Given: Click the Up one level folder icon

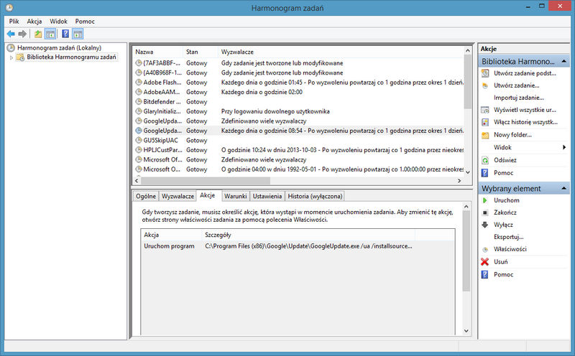Looking at the screenshot, I should click(x=38, y=34).
